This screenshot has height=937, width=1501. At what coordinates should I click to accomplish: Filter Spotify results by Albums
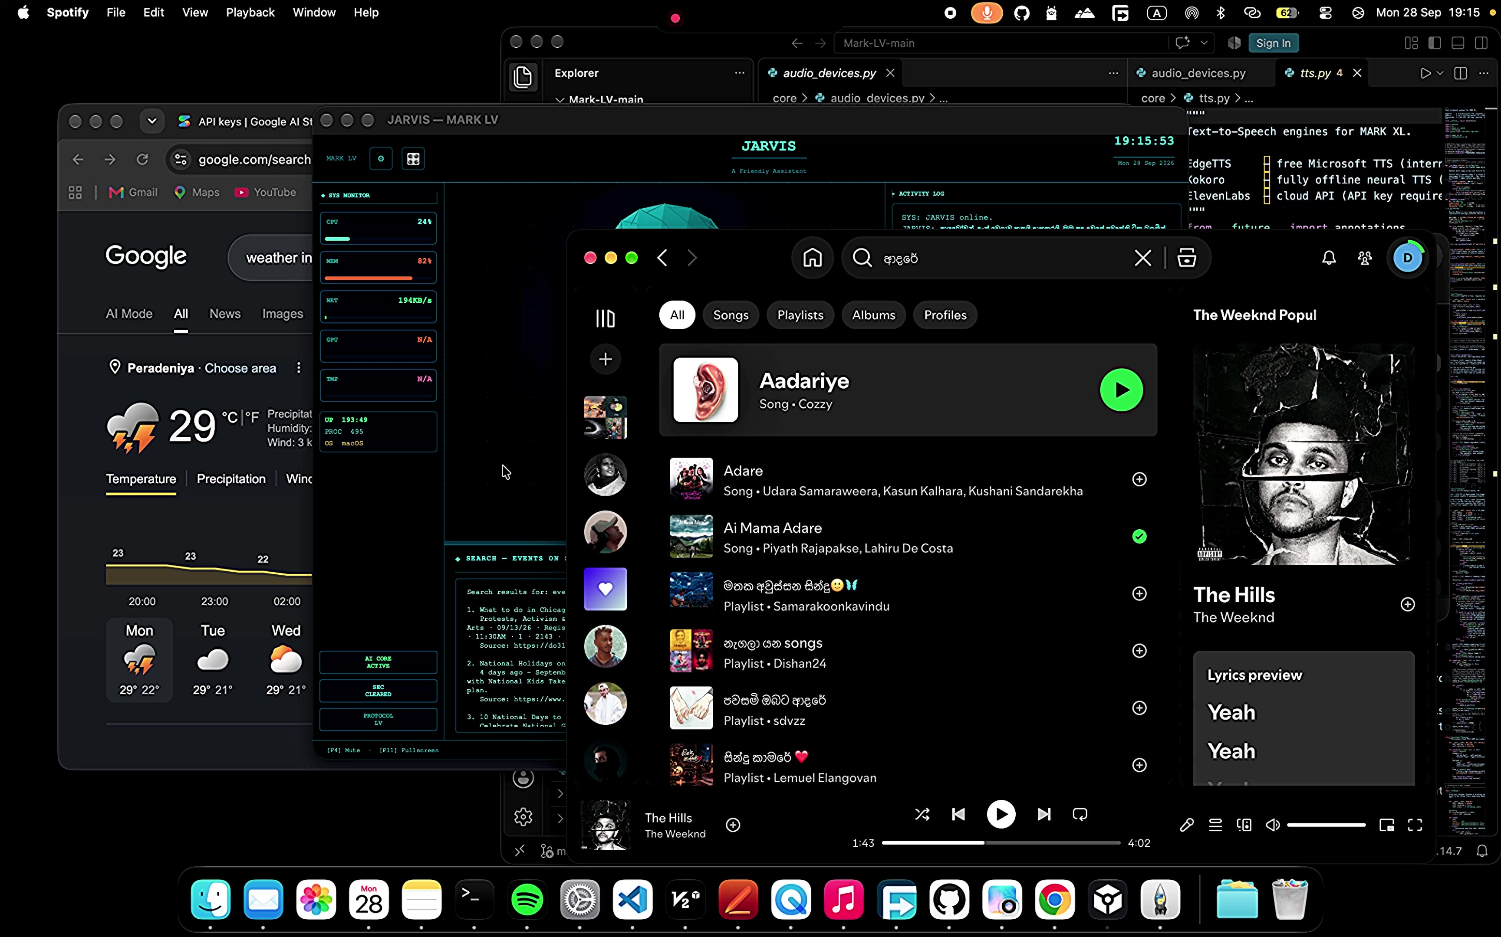pyautogui.click(x=873, y=315)
